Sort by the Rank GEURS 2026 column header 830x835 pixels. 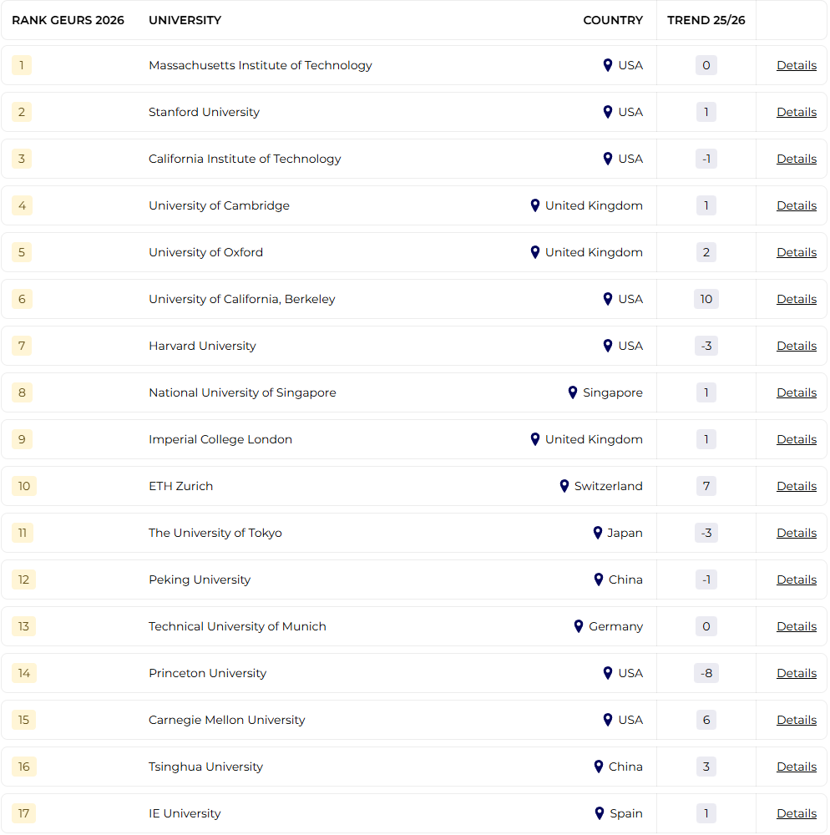(68, 20)
